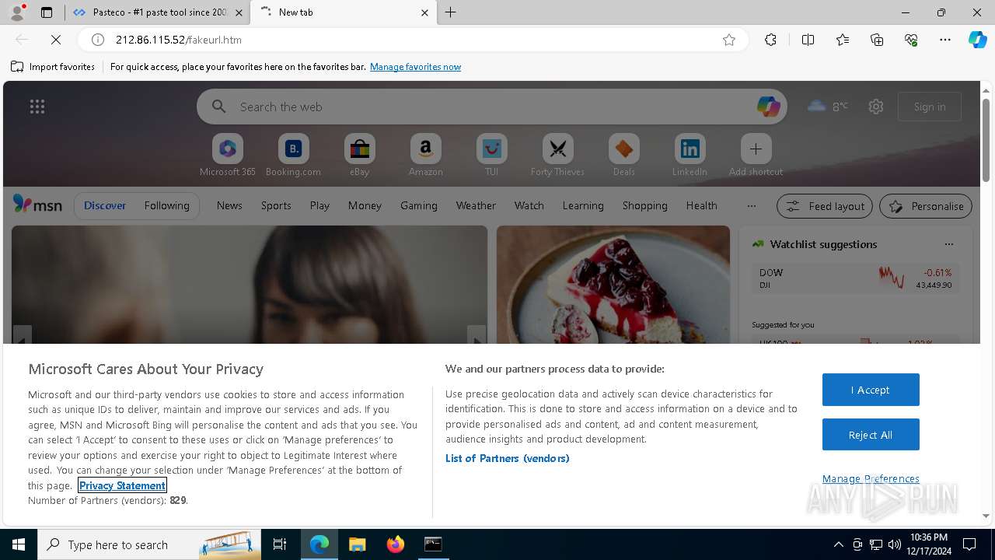Show previous carousel story arrow

click(22, 335)
